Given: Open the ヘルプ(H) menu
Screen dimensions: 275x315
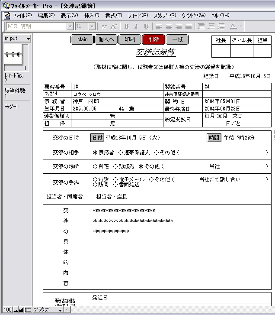Looking at the screenshot, I should coord(220,16).
